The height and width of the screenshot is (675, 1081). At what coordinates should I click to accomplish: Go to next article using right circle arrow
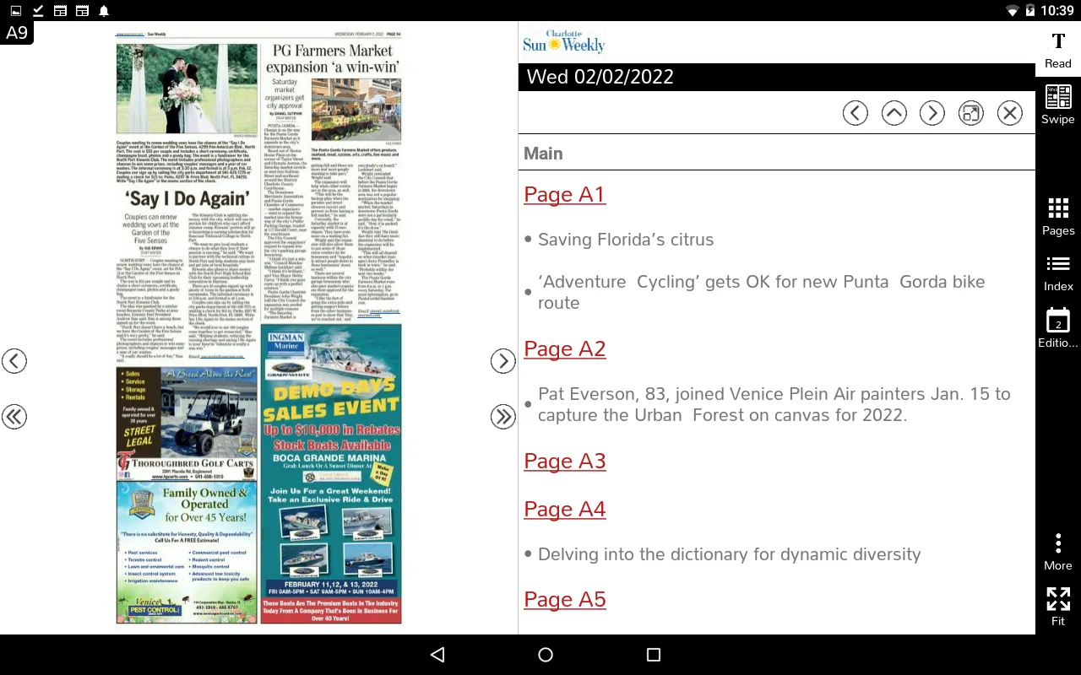coord(932,113)
